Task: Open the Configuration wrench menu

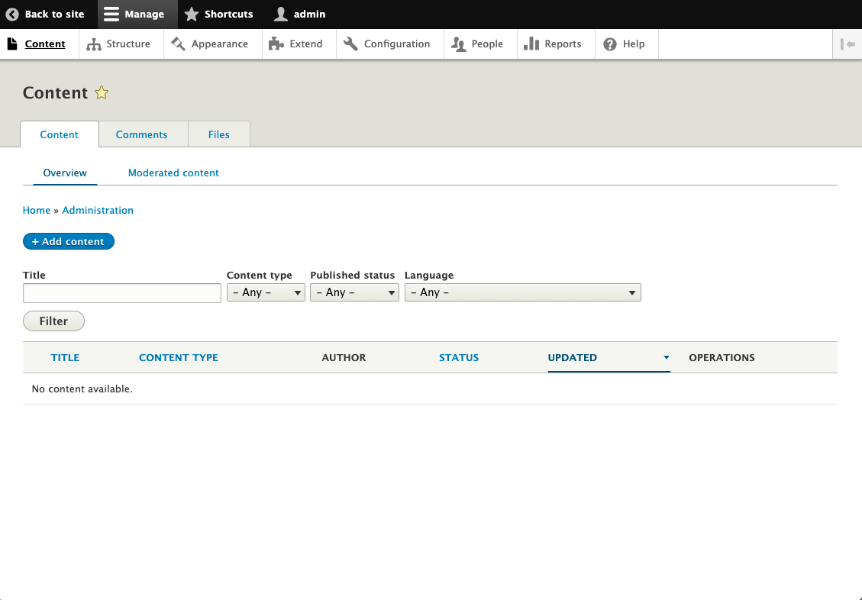Action: [x=350, y=44]
